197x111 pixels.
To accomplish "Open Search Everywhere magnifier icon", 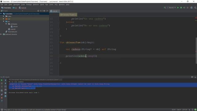I will click(195, 8).
